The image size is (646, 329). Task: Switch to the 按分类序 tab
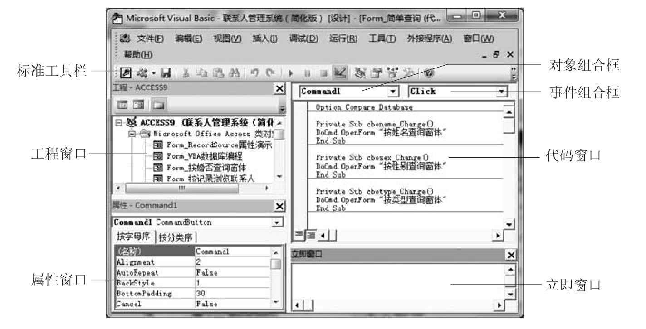click(x=176, y=237)
